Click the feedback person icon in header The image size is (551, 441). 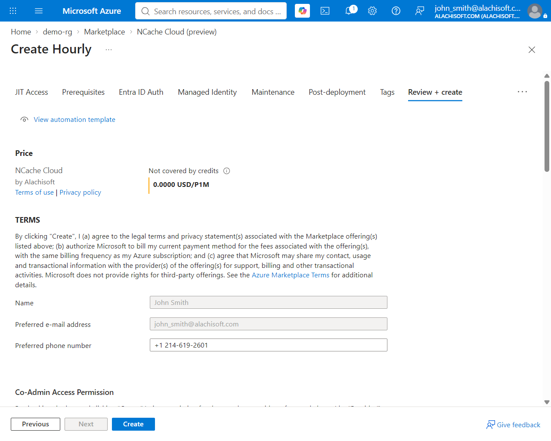(420, 11)
